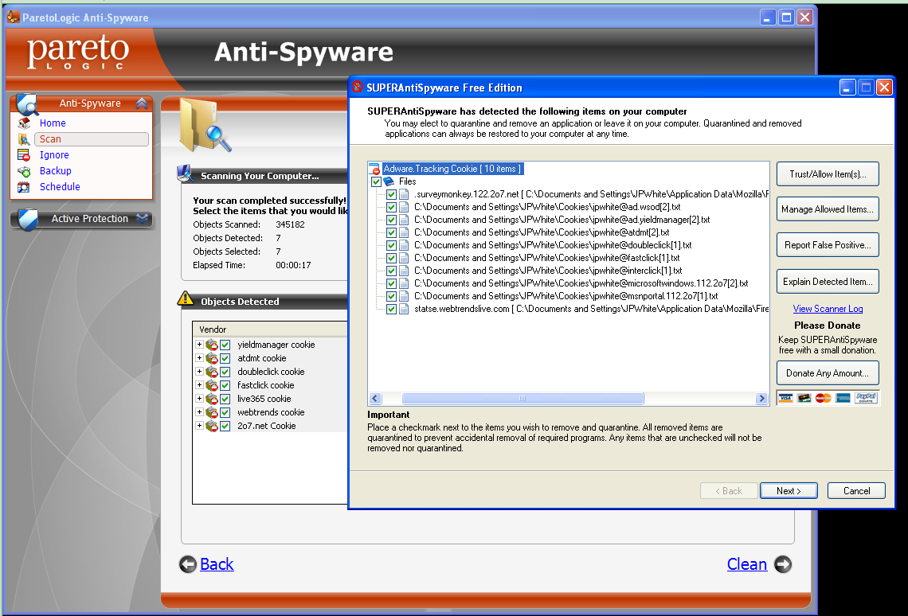
Task: Click the Home icon in sidebar
Action: [24, 123]
